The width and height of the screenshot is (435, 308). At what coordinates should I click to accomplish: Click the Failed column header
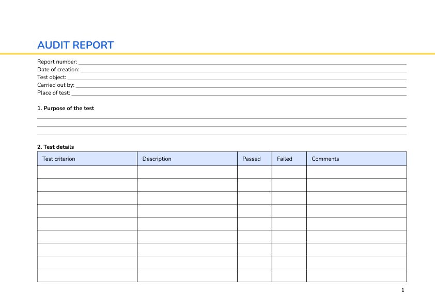click(285, 159)
